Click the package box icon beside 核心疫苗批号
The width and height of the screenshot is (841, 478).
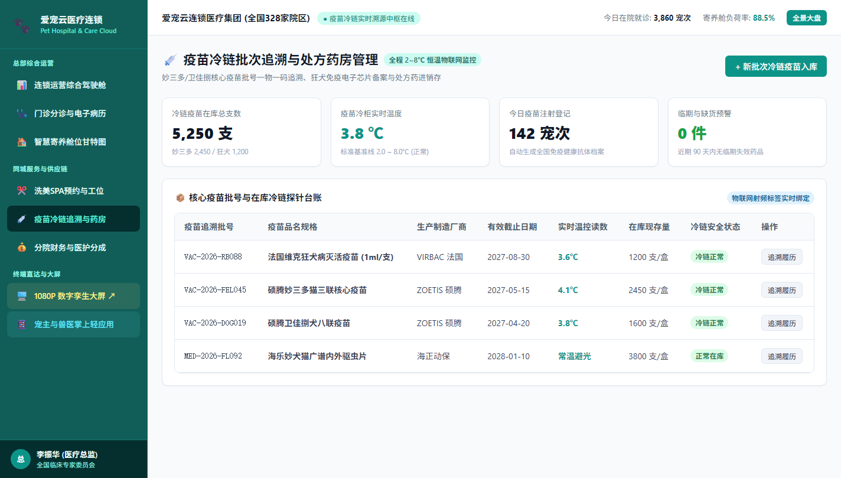[x=180, y=198]
